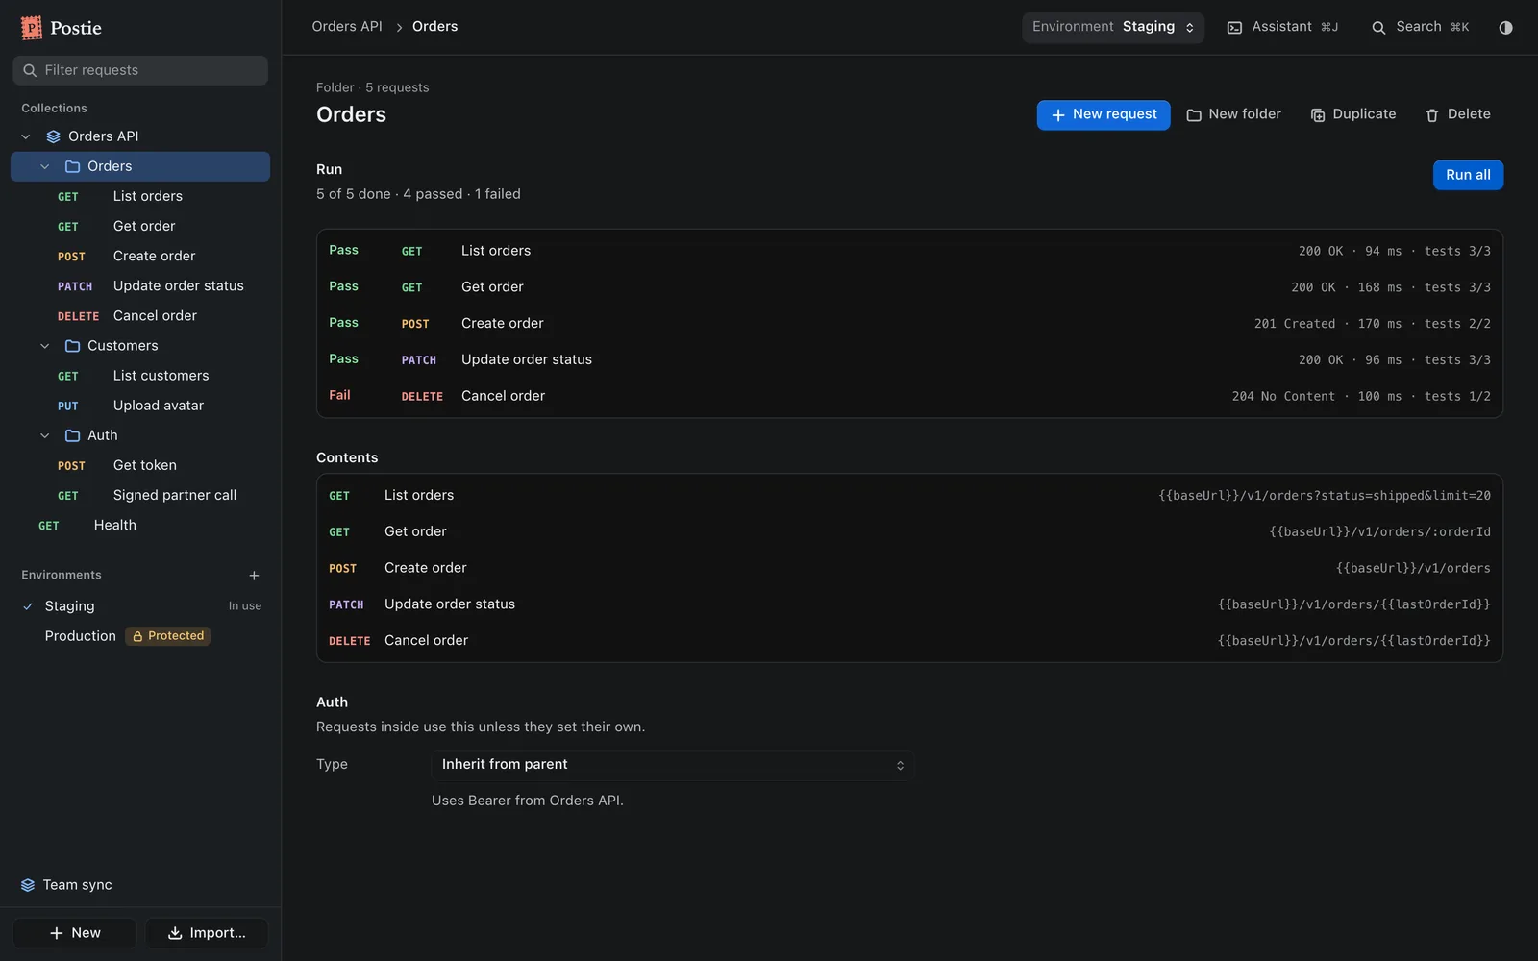The height and width of the screenshot is (961, 1538).
Task: Click the Orders API collection stack icon
Action: click(x=54, y=136)
